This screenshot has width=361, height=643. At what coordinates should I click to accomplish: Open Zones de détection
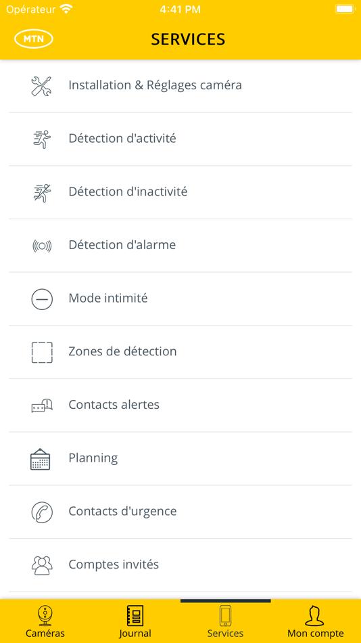point(180,352)
